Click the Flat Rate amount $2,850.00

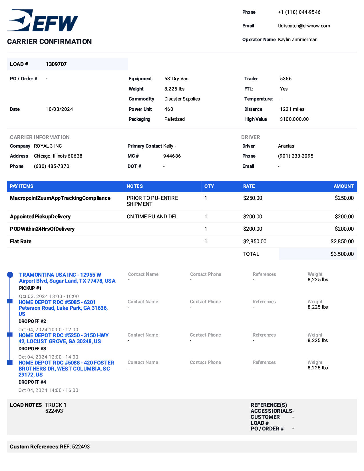pyautogui.click(x=342, y=241)
